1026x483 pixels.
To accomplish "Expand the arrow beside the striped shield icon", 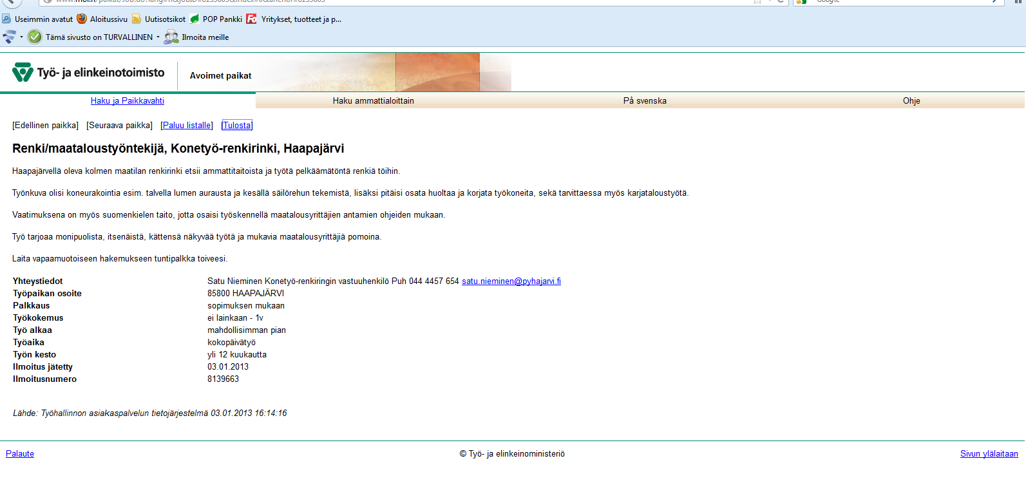I will (21, 37).
